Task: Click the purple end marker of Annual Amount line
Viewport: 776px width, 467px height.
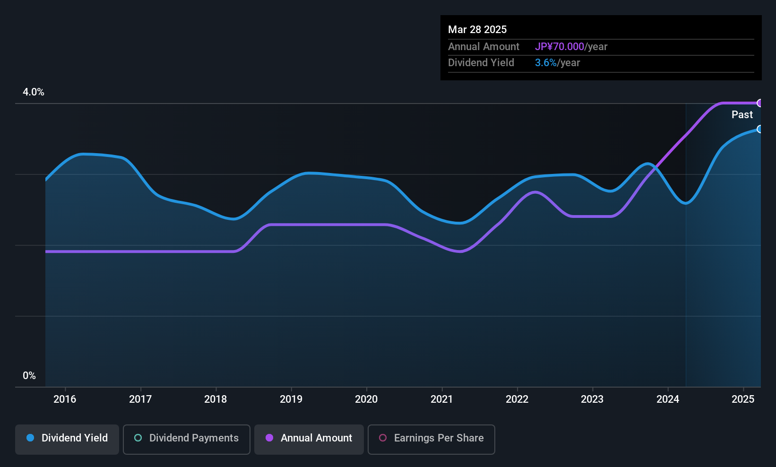Action: click(x=759, y=103)
